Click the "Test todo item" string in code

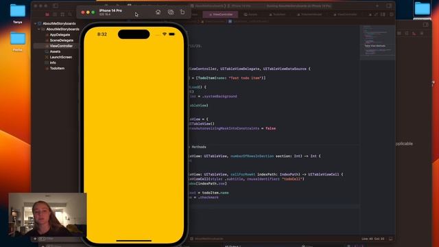pyautogui.click(x=246, y=78)
